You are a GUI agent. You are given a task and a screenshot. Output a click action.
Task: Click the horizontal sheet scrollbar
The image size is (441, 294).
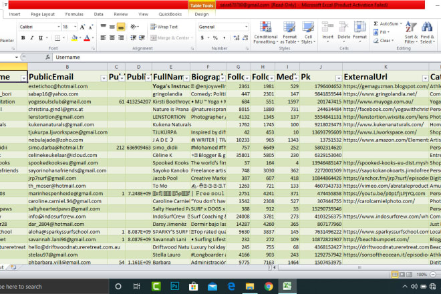359,267
